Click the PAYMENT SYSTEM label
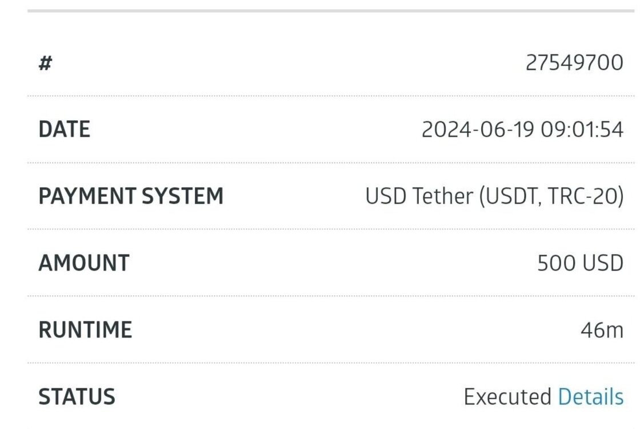This screenshot has height=429, width=640. tap(131, 196)
